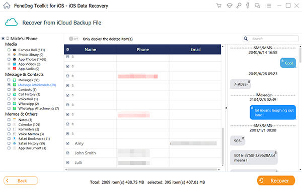Screen dimensions: 302x189
Task: Select App Document (3) category
Action: point(32,148)
